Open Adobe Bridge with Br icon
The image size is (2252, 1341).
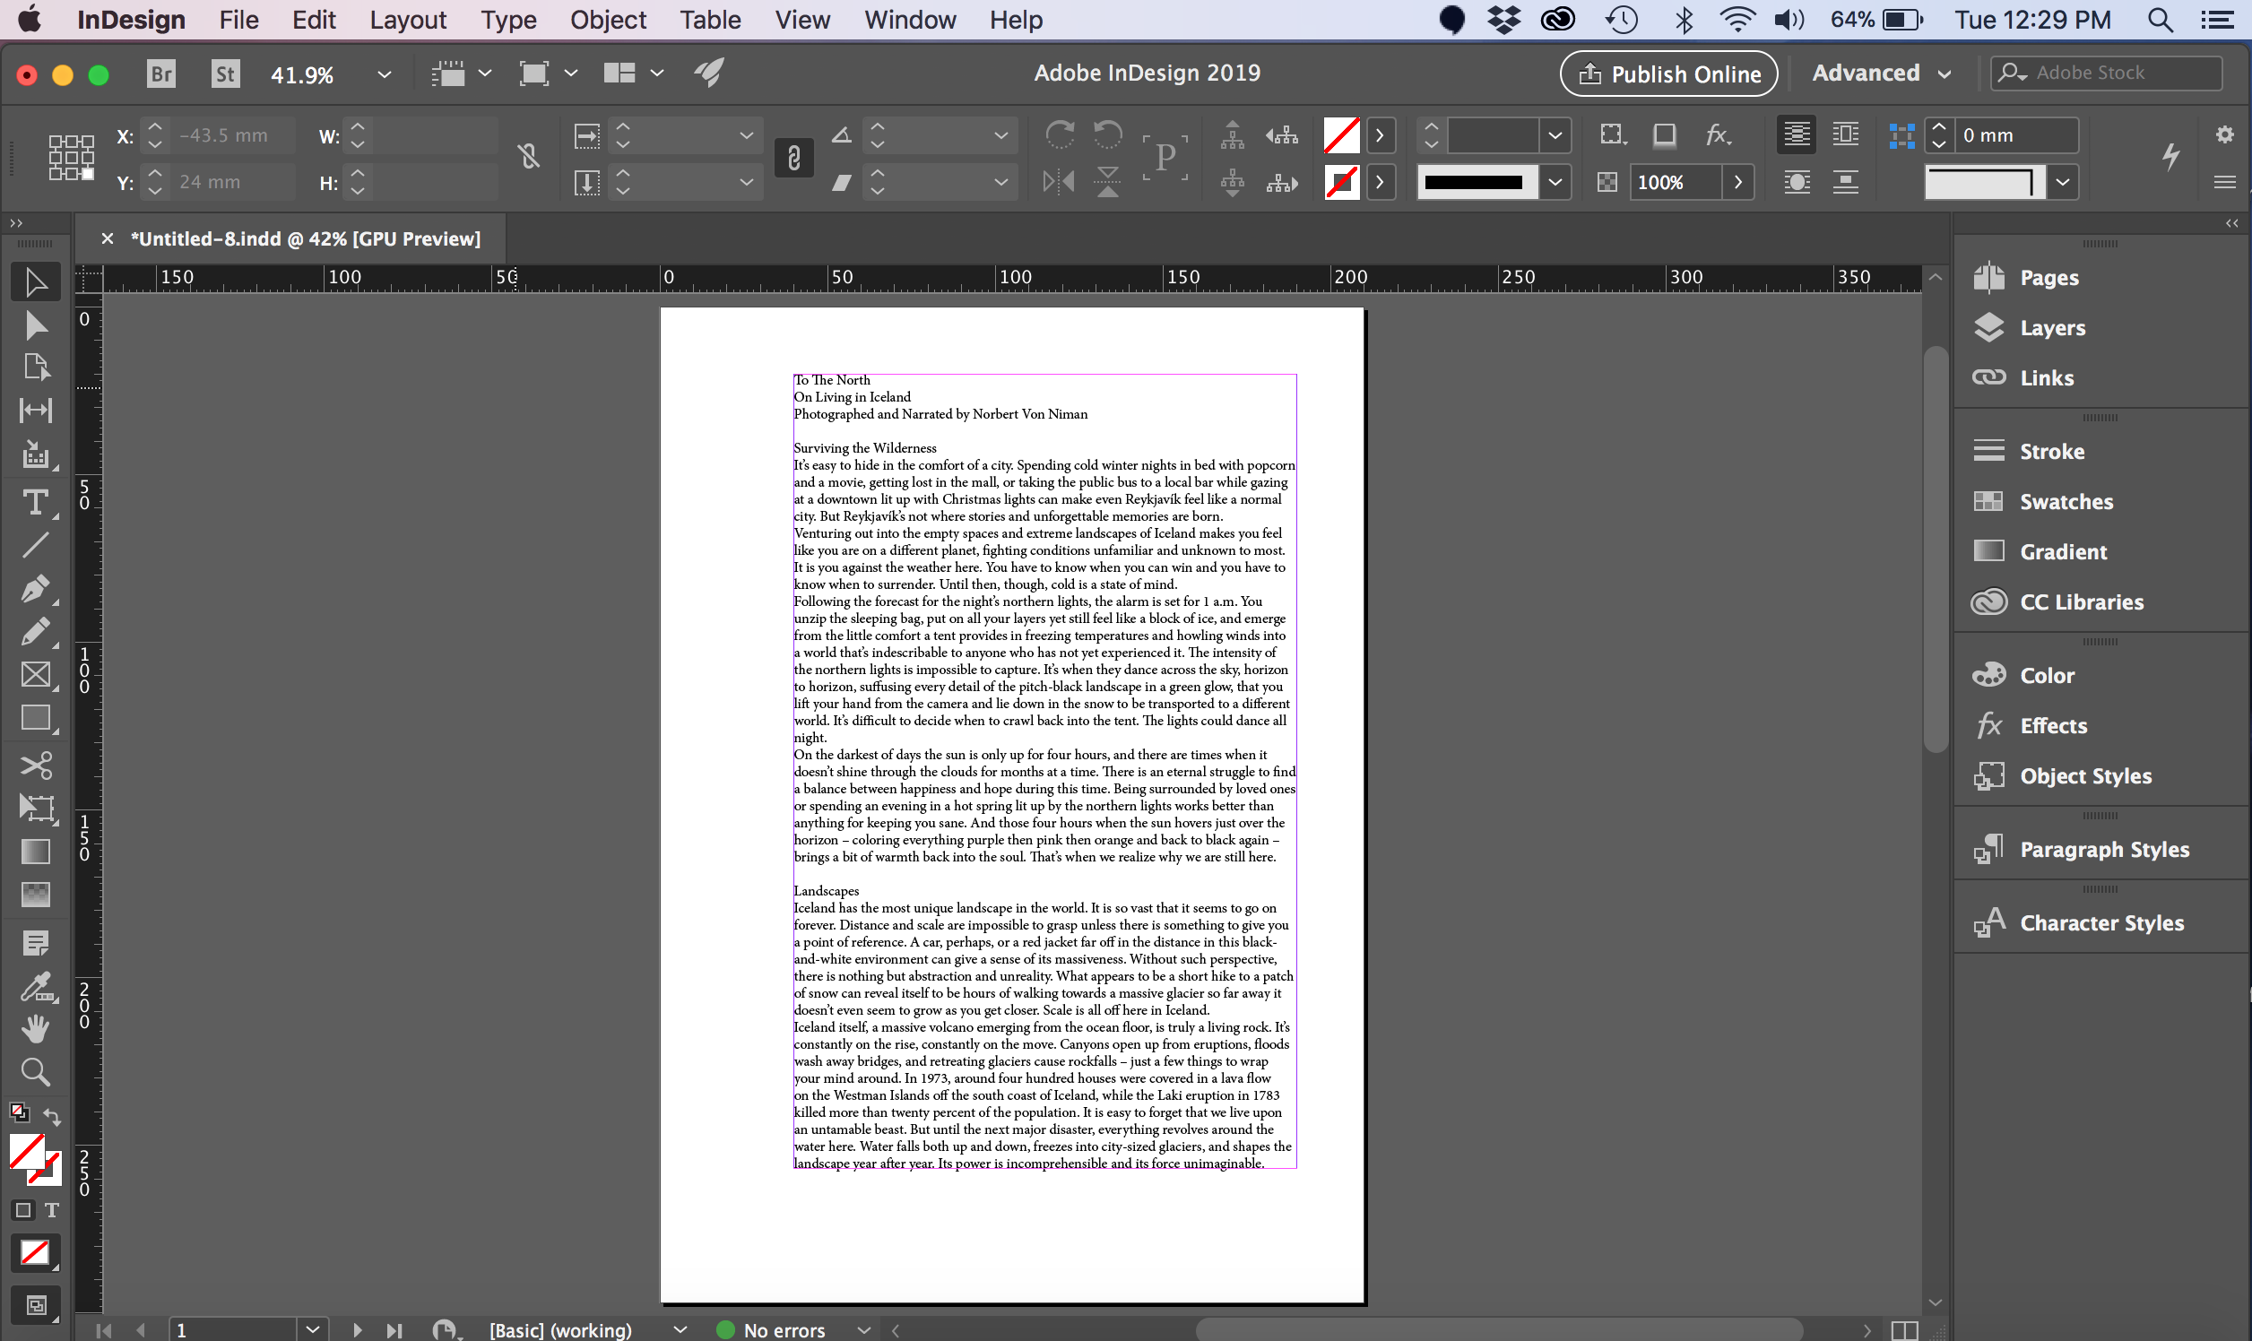(160, 74)
